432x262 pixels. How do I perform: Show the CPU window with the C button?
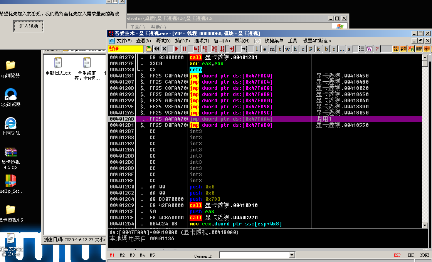click(303, 49)
